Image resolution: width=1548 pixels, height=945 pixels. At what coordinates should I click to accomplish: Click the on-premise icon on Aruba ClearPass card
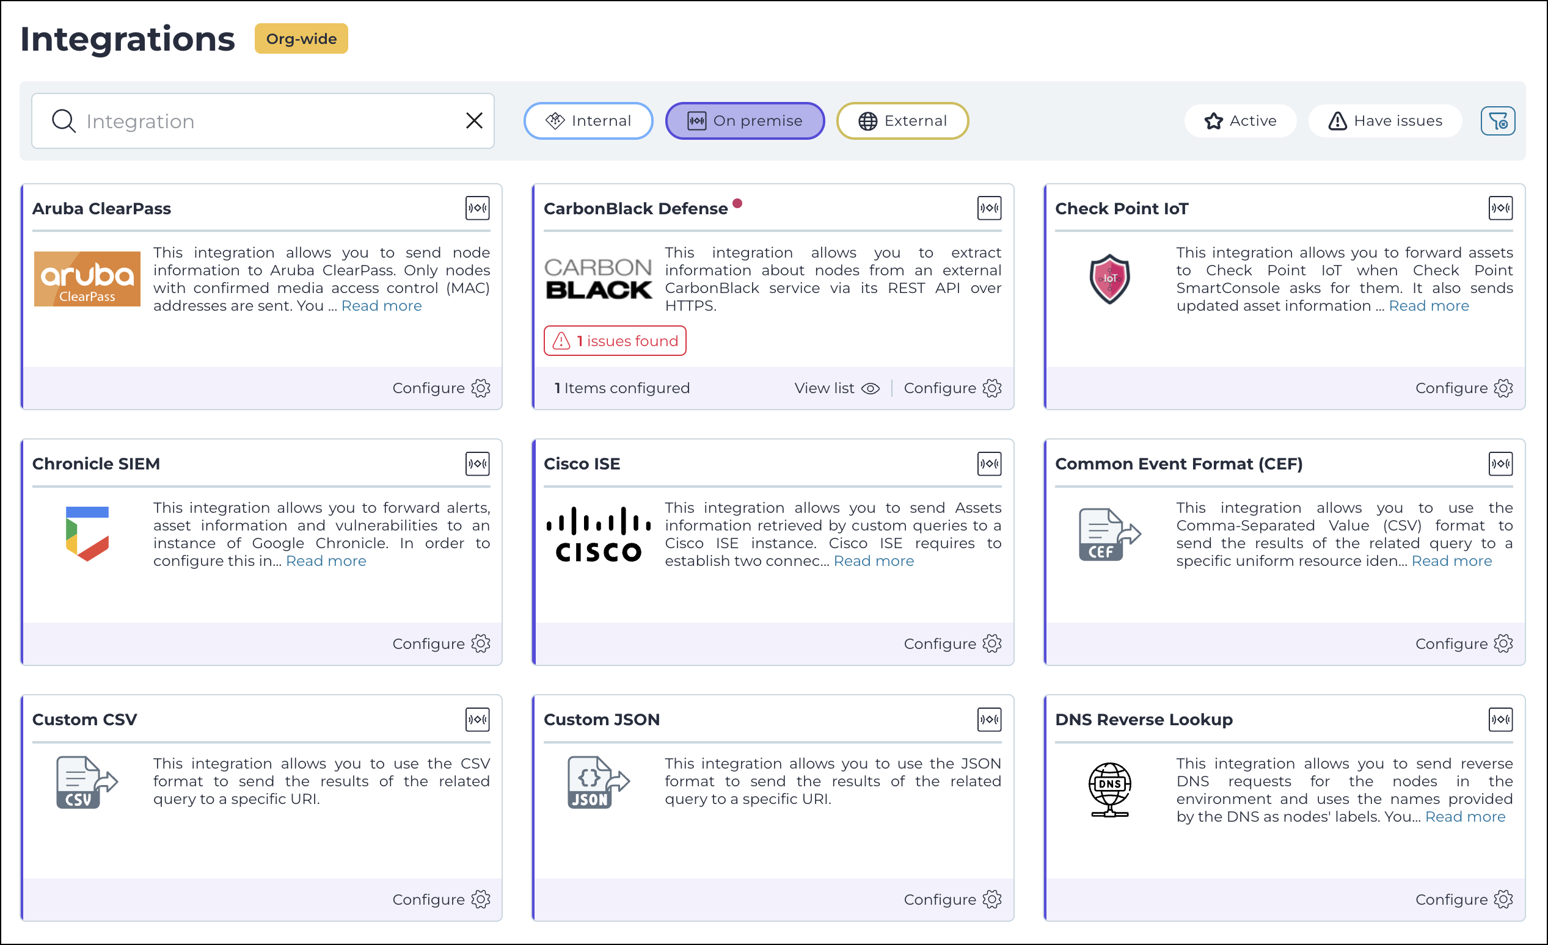point(478,208)
